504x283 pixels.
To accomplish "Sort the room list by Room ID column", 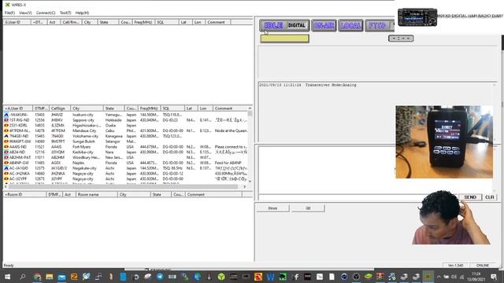I will point(24,194).
